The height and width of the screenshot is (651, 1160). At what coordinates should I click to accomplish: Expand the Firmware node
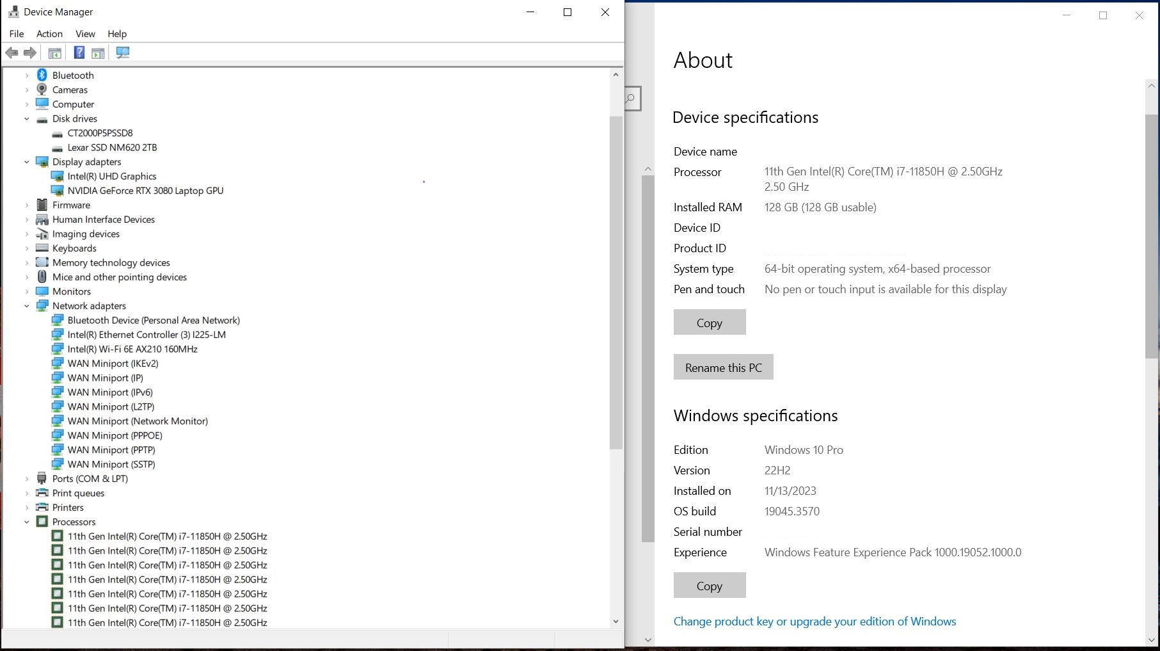click(27, 205)
